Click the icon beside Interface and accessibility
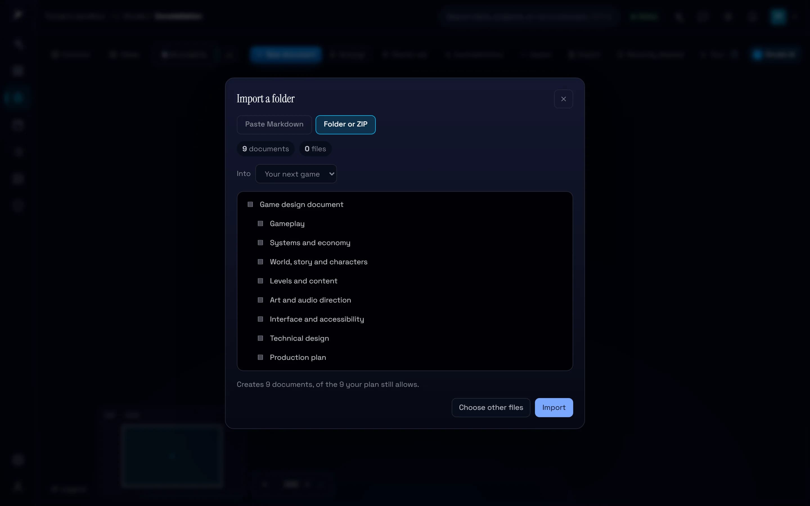Screen dimensions: 810x506 [260, 319]
